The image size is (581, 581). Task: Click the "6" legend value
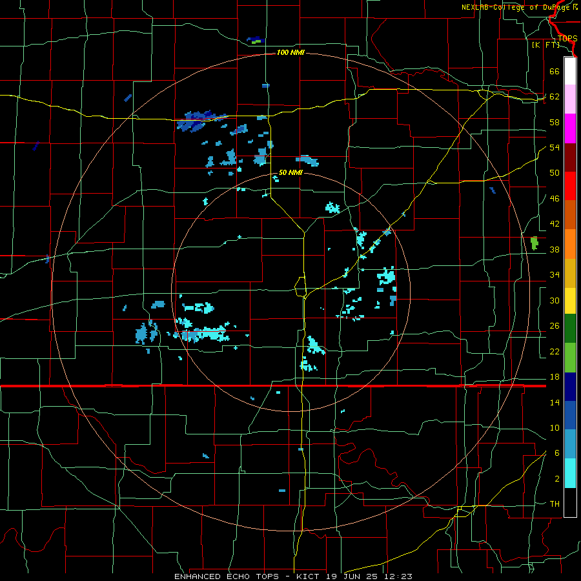(x=557, y=453)
